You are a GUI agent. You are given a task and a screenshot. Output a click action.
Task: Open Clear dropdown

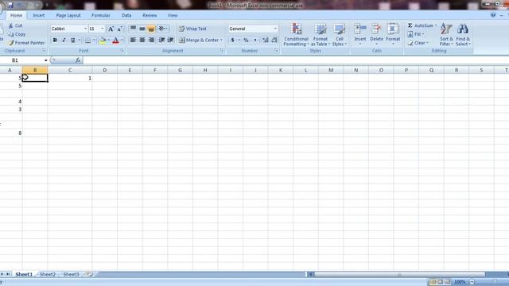coord(418,43)
